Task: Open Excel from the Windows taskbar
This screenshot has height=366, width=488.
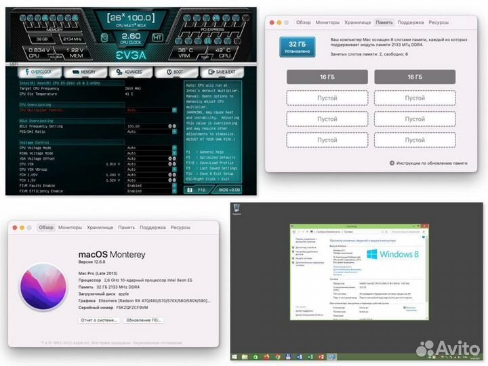Action: click(310, 357)
